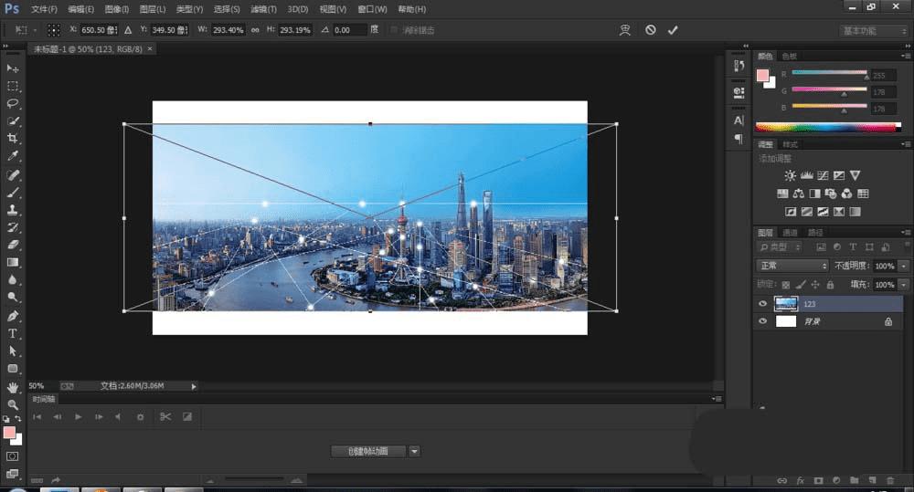Select the Hand tool
914x492 pixels.
pos(13,387)
